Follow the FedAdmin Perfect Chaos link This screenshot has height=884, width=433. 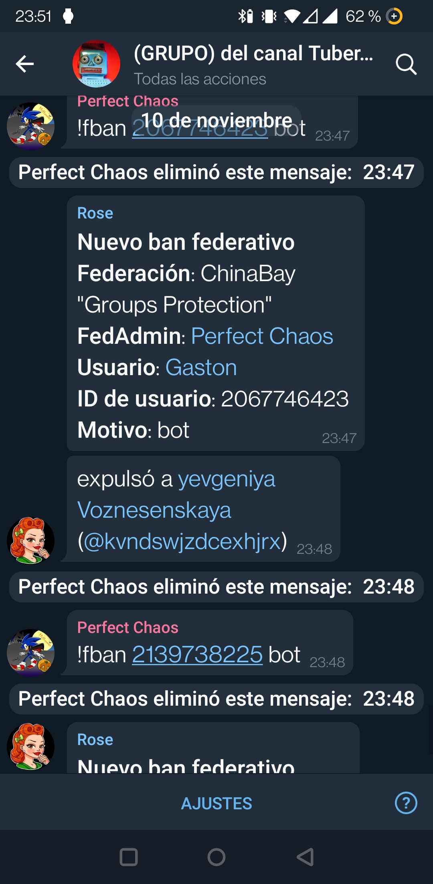point(262,336)
